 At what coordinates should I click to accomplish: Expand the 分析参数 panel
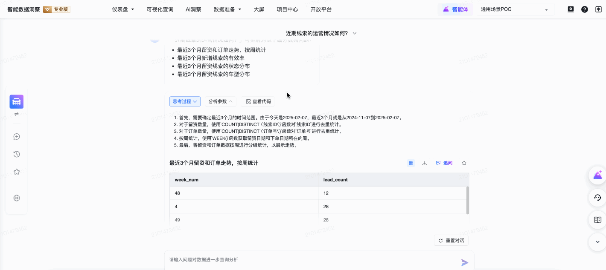click(220, 101)
